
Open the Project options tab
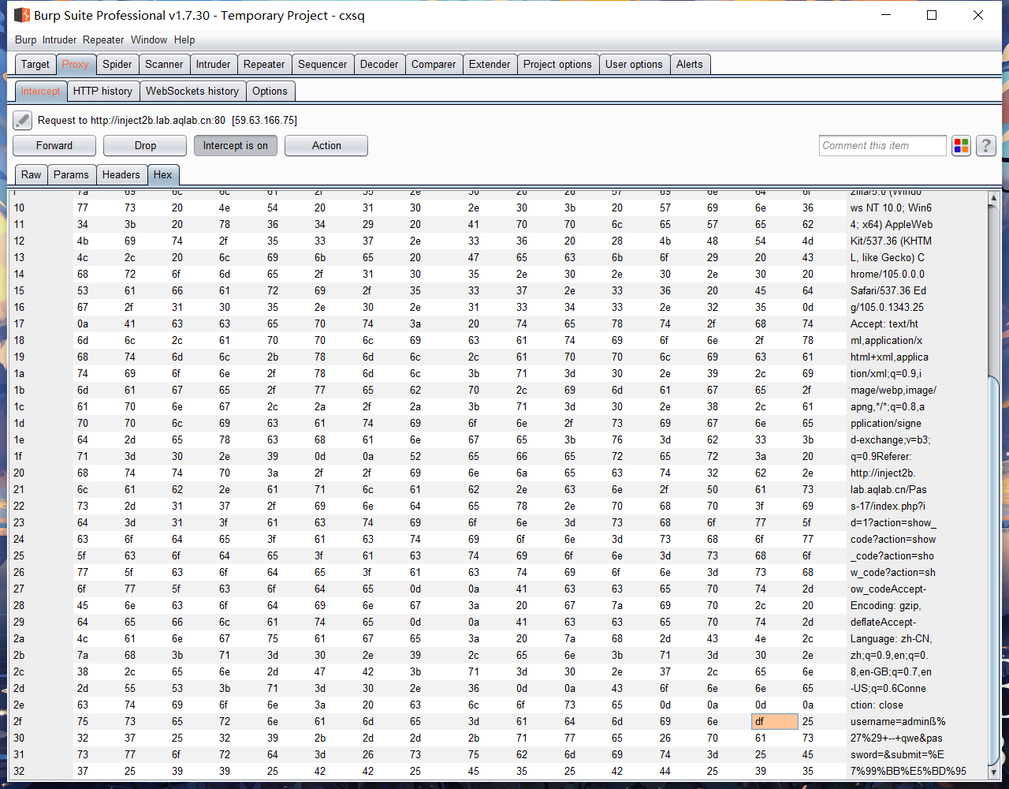click(x=557, y=65)
